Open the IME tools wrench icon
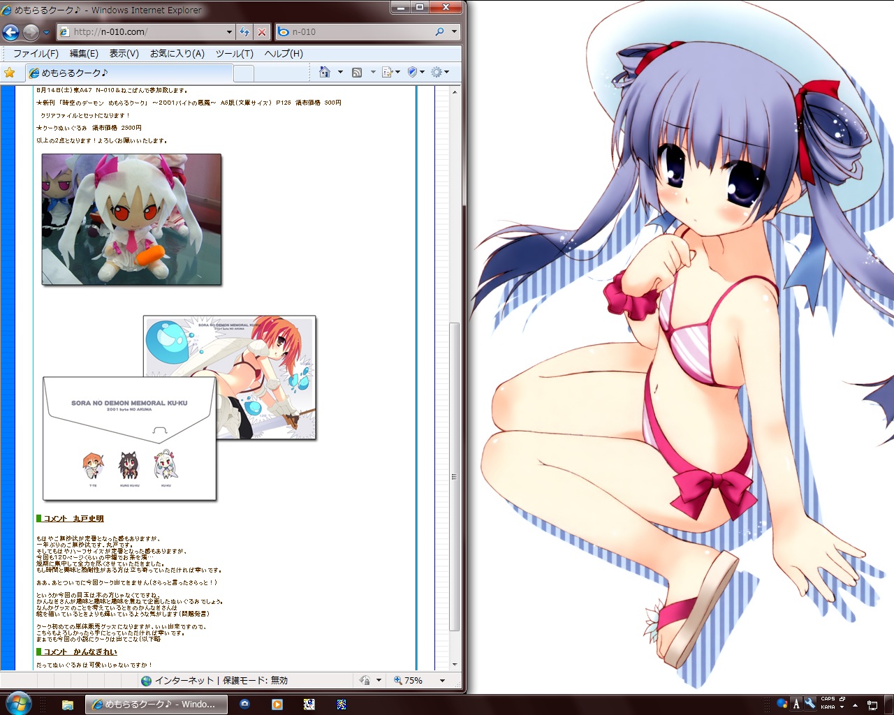 tap(810, 704)
